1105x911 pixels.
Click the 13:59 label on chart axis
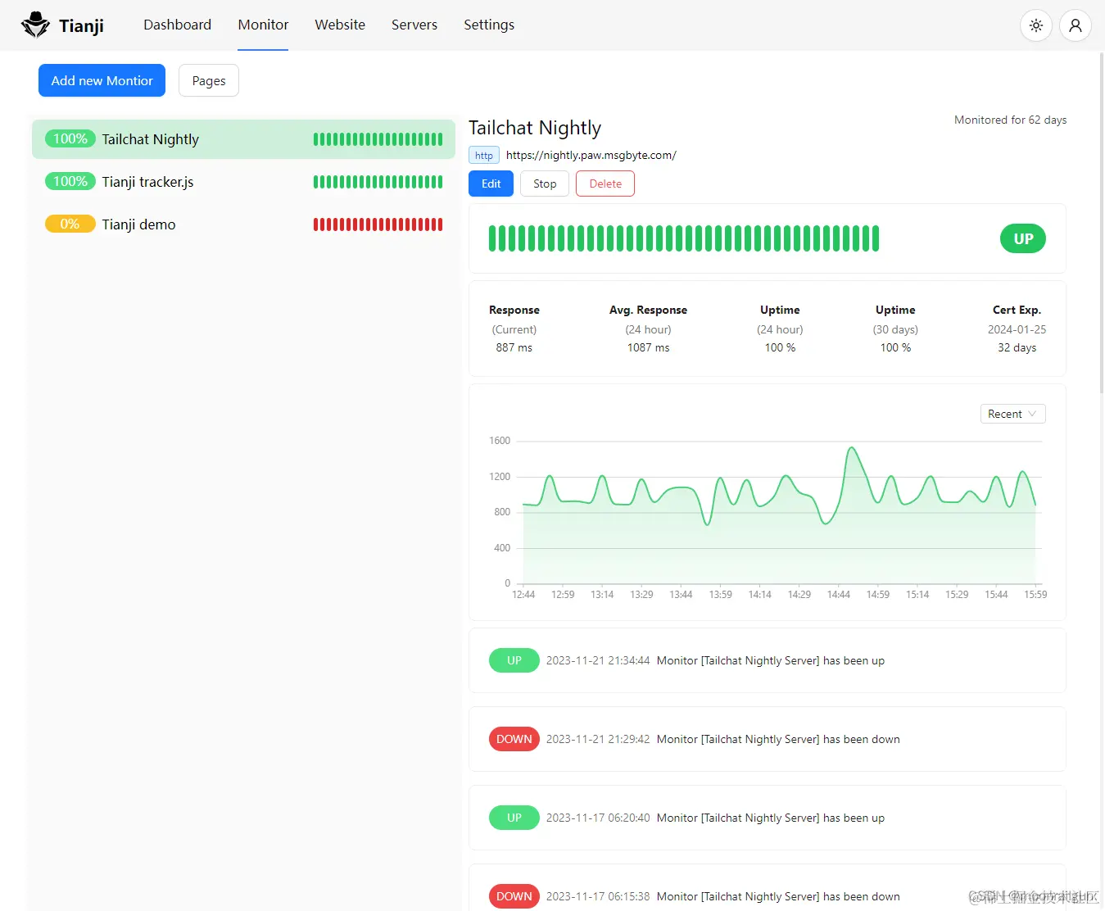[x=721, y=595]
